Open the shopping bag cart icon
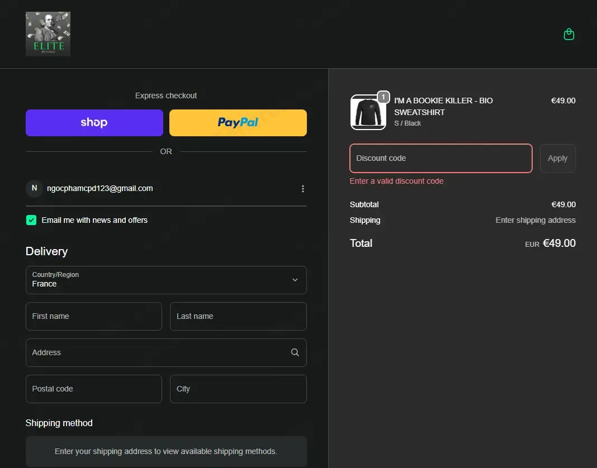 [x=569, y=34]
